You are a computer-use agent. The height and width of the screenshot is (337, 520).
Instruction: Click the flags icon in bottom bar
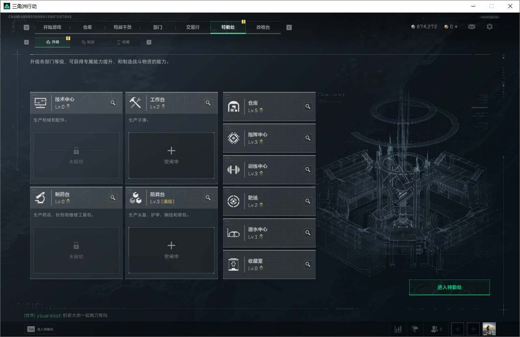click(x=415, y=329)
